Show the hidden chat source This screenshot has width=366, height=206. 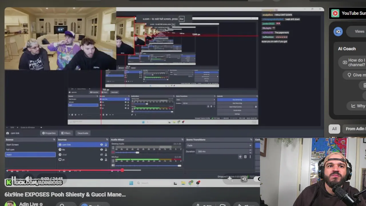tap(102, 155)
